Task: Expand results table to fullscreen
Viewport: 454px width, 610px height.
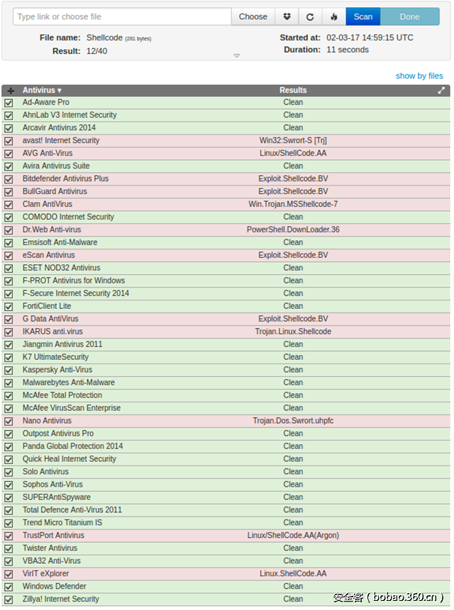Action: coord(441,91)
